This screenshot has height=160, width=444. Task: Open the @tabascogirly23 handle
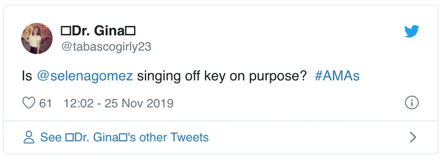106,47
